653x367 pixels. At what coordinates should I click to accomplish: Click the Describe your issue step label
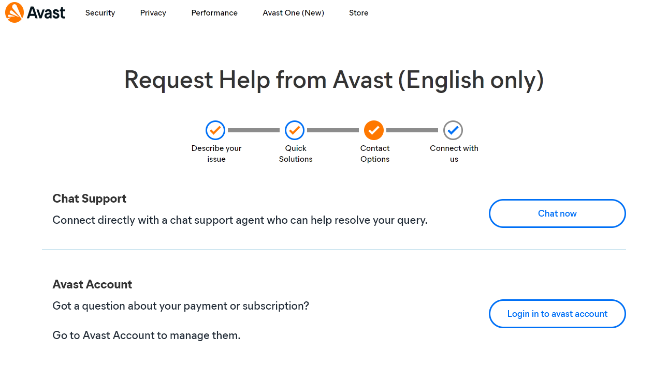216,154
